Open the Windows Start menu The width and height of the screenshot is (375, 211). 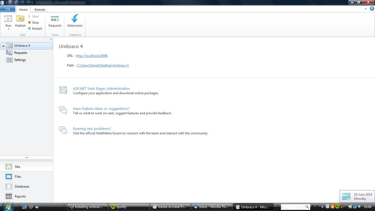click(x=8, y=207)
